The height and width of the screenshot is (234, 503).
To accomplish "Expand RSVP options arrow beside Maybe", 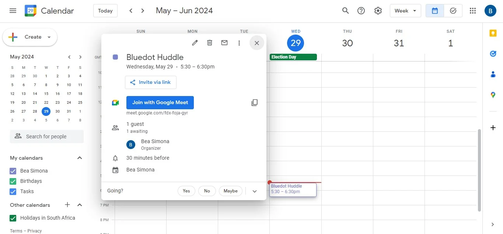I will [x=255, y=191].
